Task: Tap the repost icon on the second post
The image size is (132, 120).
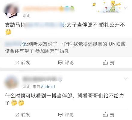Action: click(17, 115)
